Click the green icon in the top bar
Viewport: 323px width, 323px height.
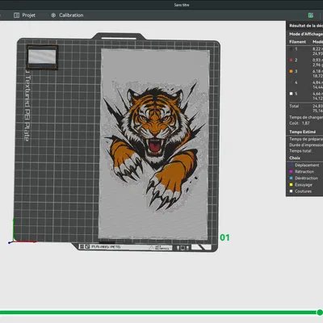tap(311, 15)
